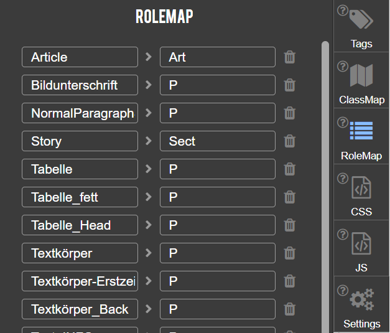The height and width of the screenshot is (333, 390).
Task: Open the Settings panel
Action: click(361, 307)
